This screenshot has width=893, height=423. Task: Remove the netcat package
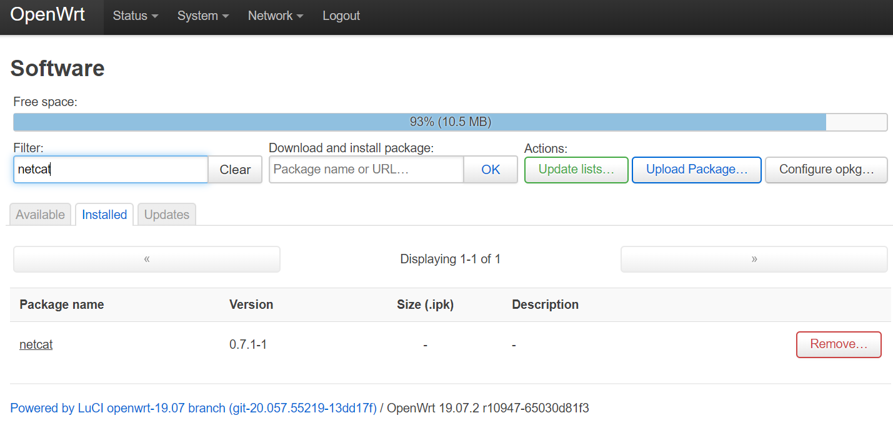pos(838,344)
